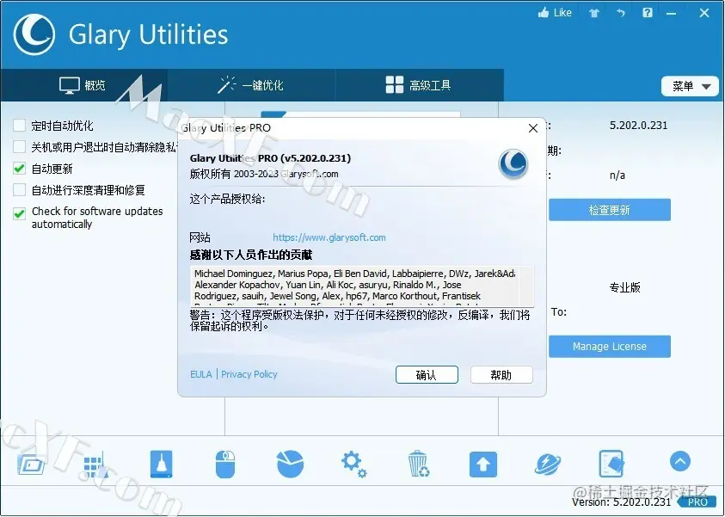The height and width of the screenshot is (517, 725).
Task: Click the shirt skin icon in title bar
Action: click(594, 13)
